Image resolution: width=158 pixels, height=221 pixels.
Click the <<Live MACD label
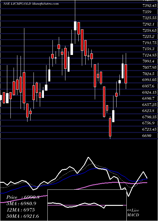coord(133,212)
